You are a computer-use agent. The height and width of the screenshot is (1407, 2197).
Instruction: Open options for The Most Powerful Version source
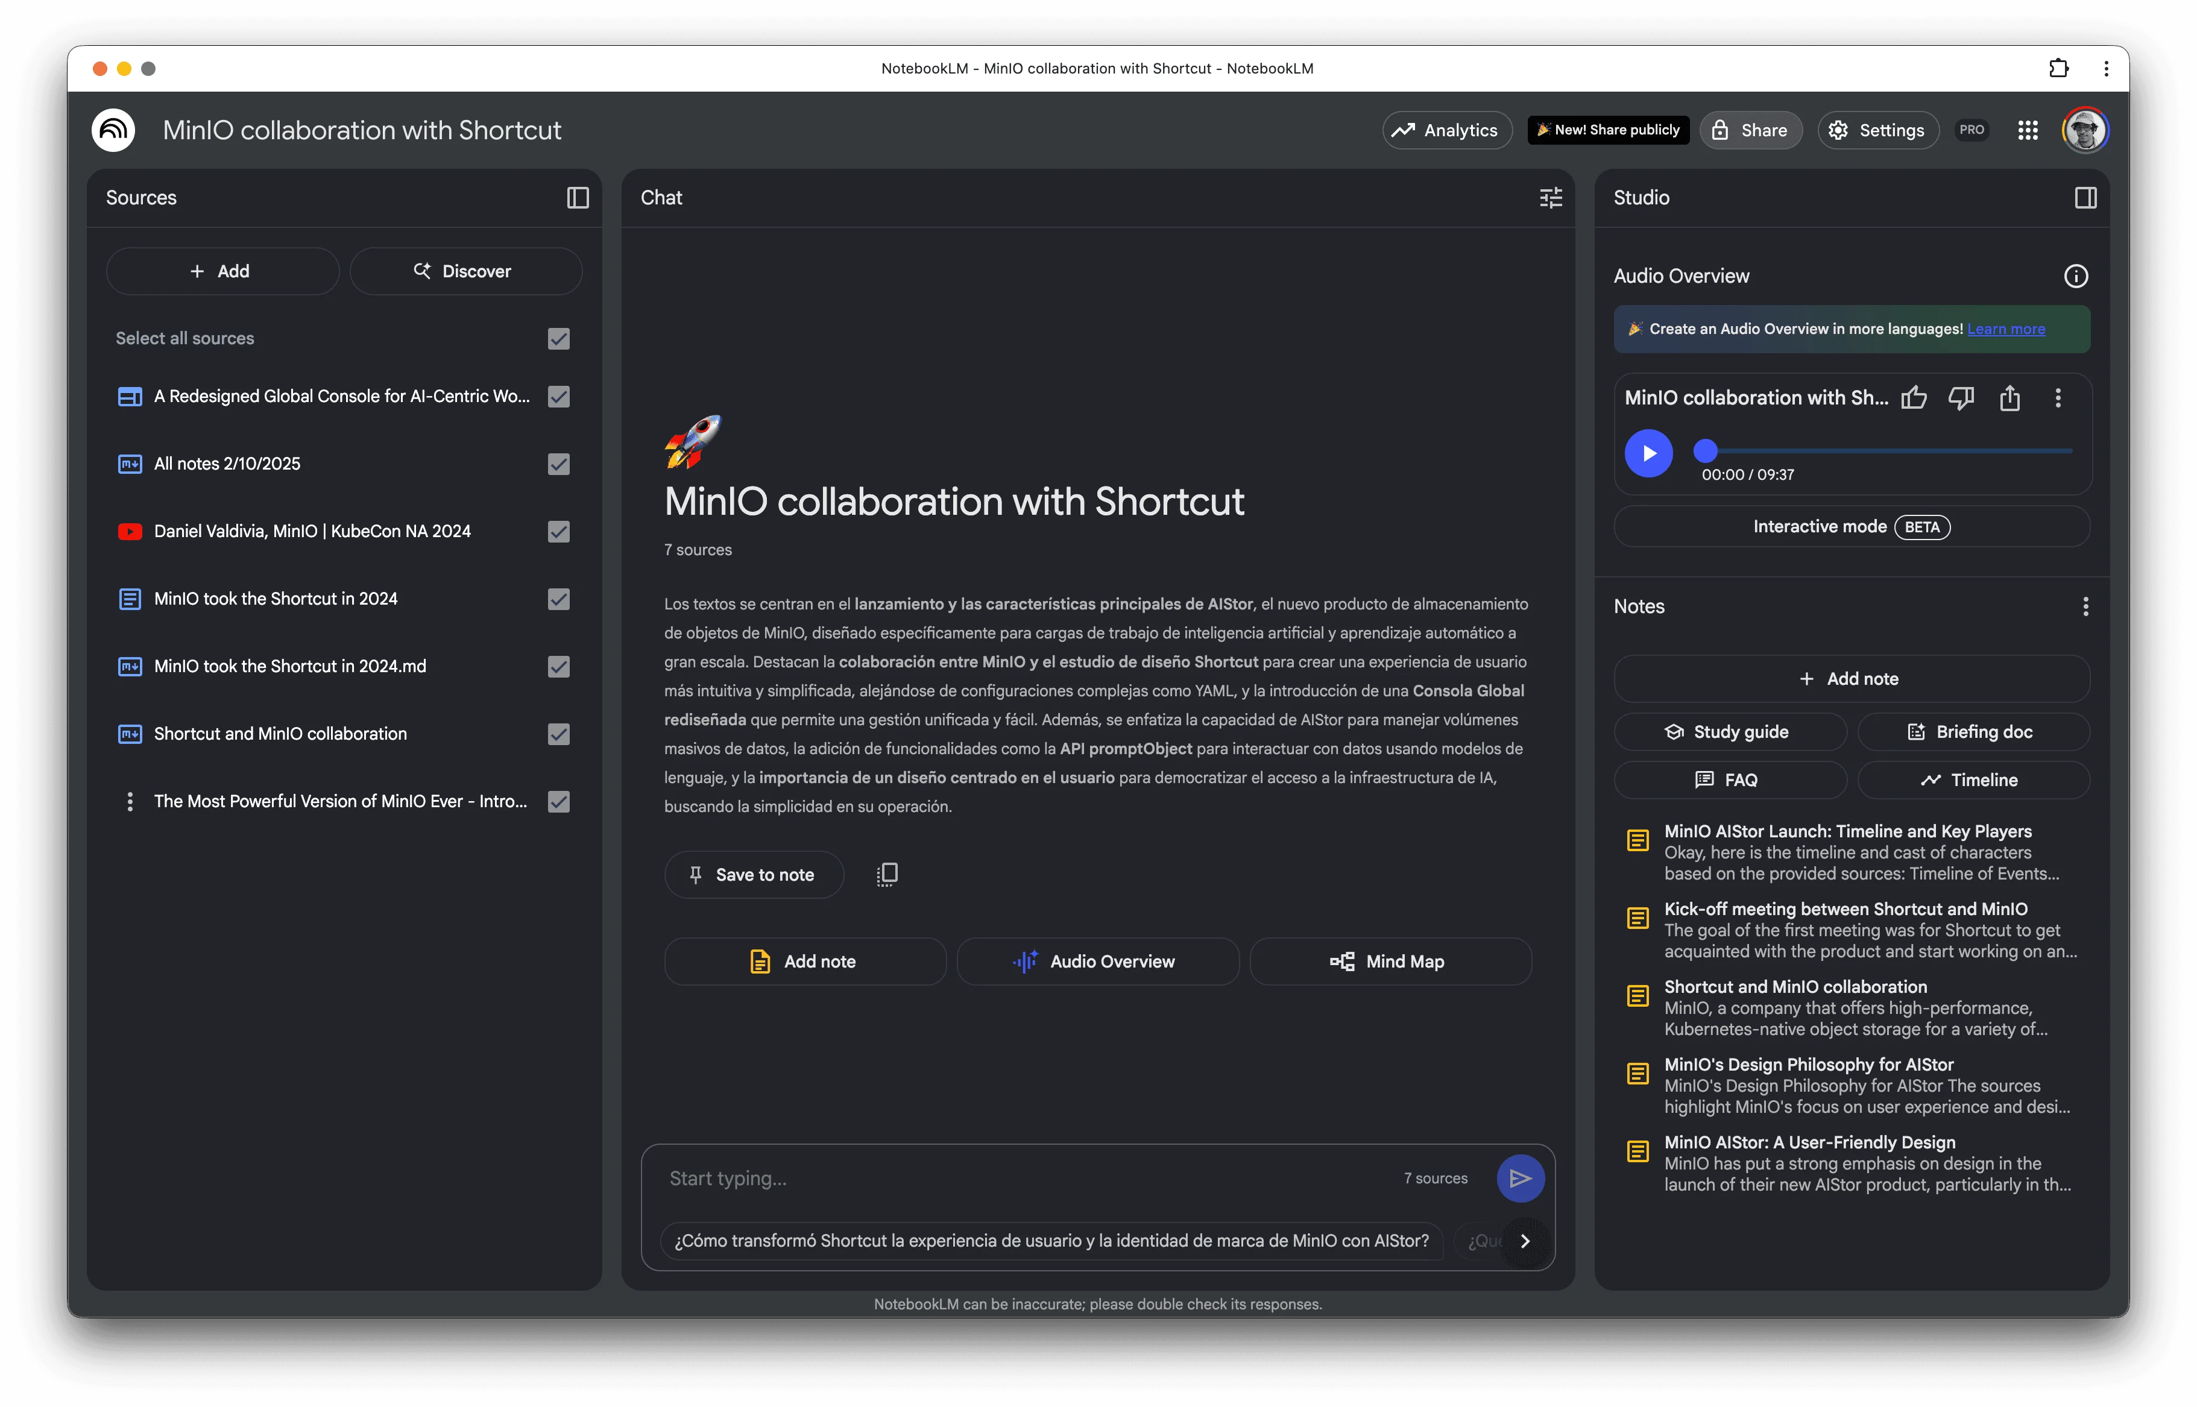(x=130, y=801)
